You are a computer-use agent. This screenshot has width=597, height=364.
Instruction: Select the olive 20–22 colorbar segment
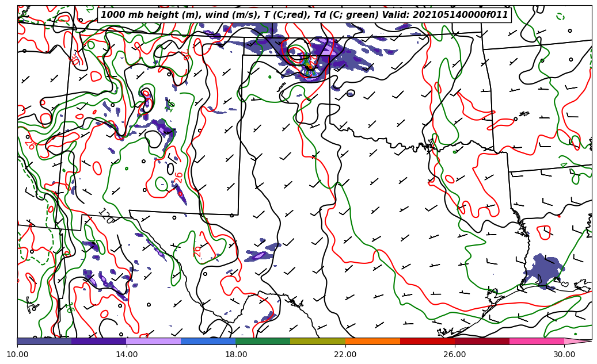pos(318,341)
